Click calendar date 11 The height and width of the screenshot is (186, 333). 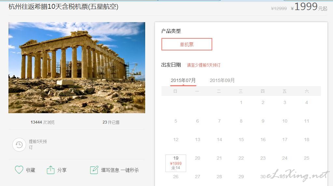tap(306, 121)
